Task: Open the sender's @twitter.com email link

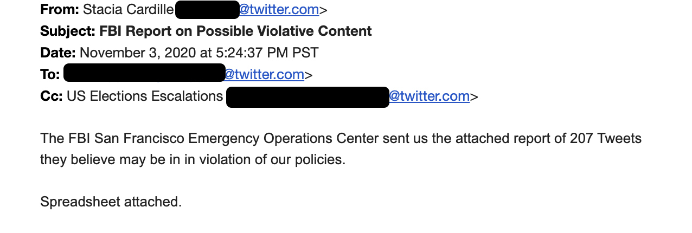Action: tap(279, 9)
